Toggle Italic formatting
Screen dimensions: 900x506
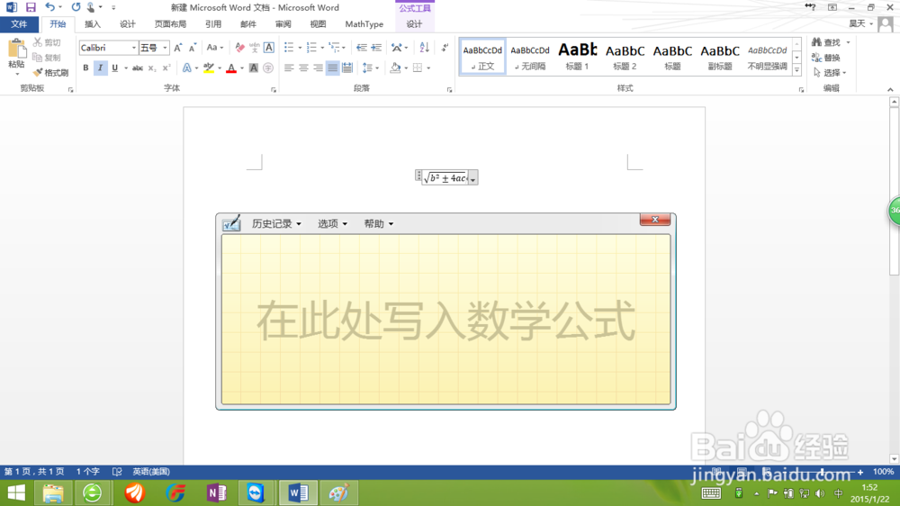pos(101,68)
